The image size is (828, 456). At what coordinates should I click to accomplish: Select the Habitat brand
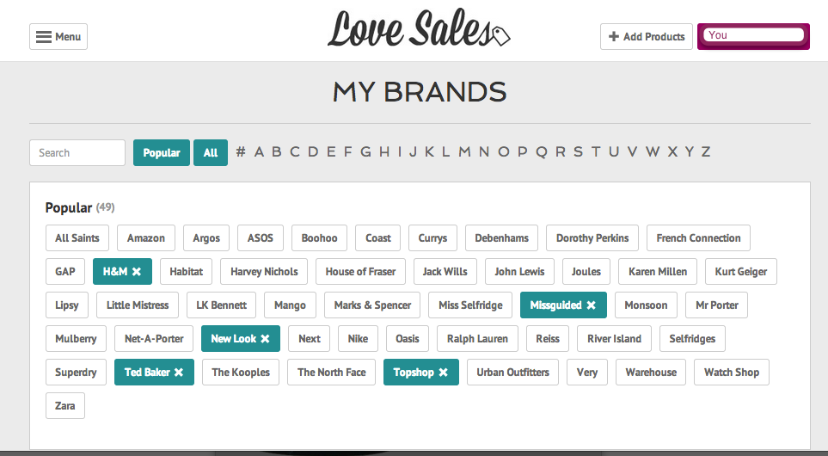[x=186, y=272]
